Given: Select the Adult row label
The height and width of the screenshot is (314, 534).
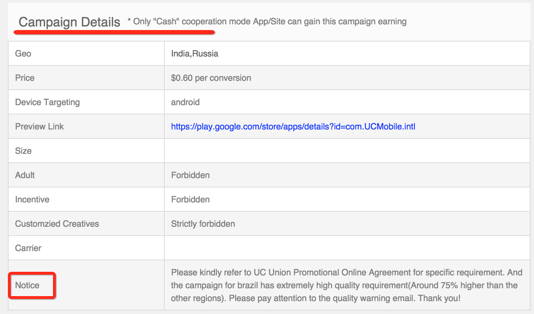Looking at the screenshot, I should pyautogui.click(x=25, y=175).
